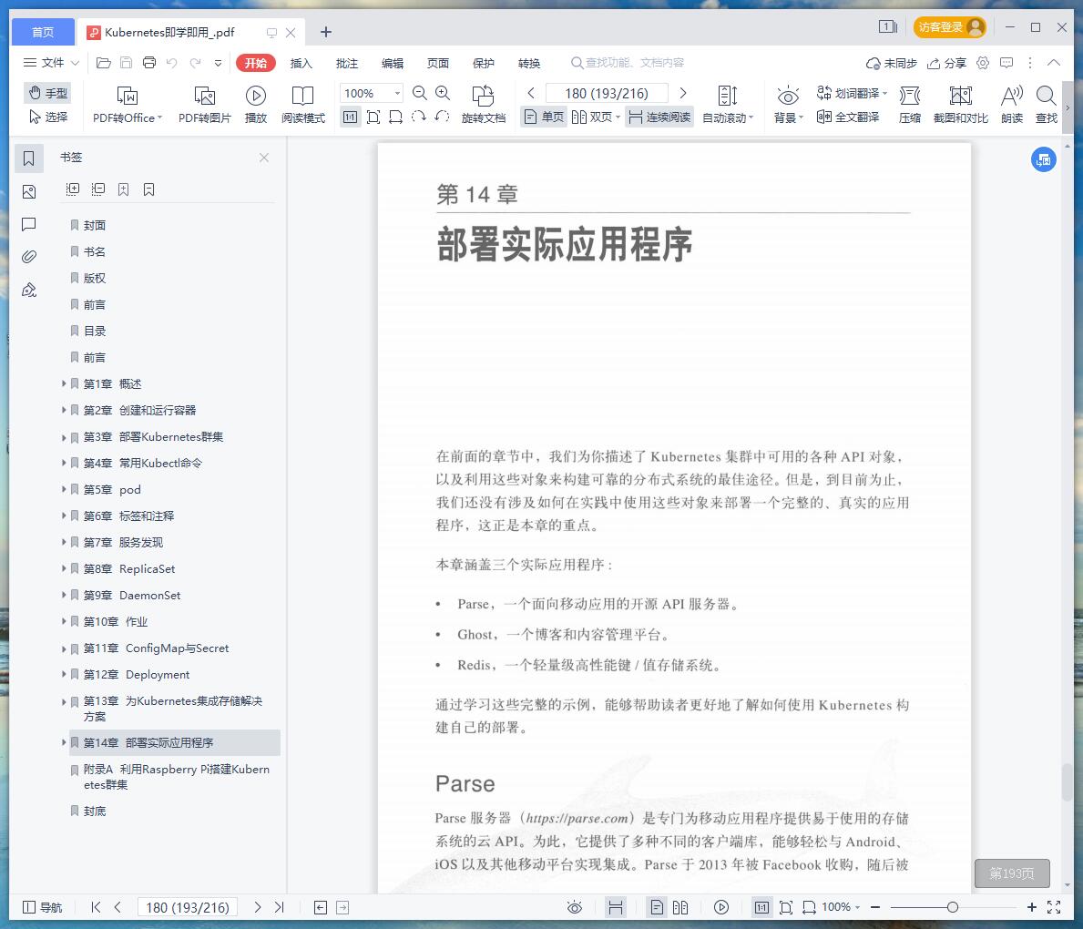Viewport: 1083px width, 929px height.
Task: Expand 第14章 部署实际应用程序 bookmark
Action: [65, 742]
